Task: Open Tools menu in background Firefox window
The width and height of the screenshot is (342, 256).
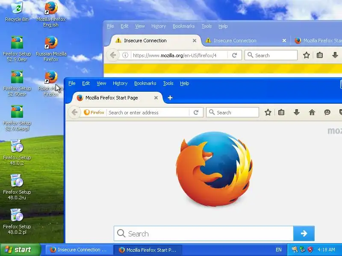Action: (x=206, y=26)
